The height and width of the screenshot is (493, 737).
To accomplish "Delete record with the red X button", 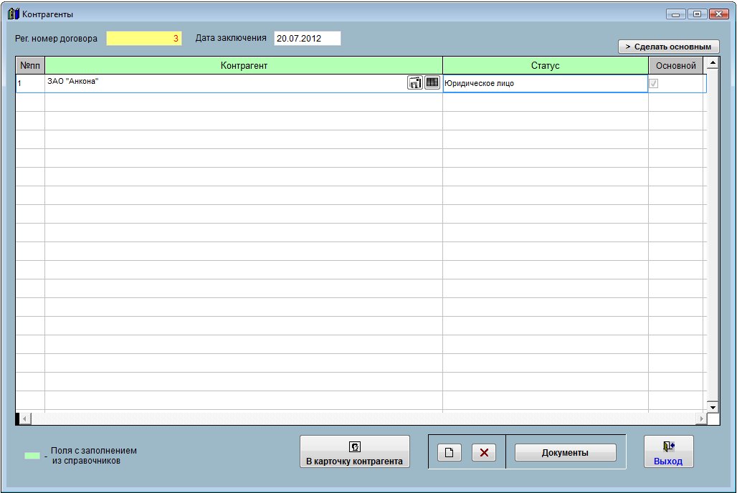I will (x=484, y=453).
